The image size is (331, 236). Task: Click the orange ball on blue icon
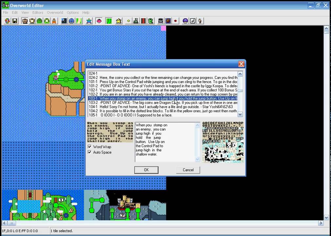168,21
